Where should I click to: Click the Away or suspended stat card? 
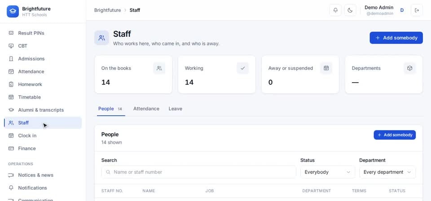(300, 74)
